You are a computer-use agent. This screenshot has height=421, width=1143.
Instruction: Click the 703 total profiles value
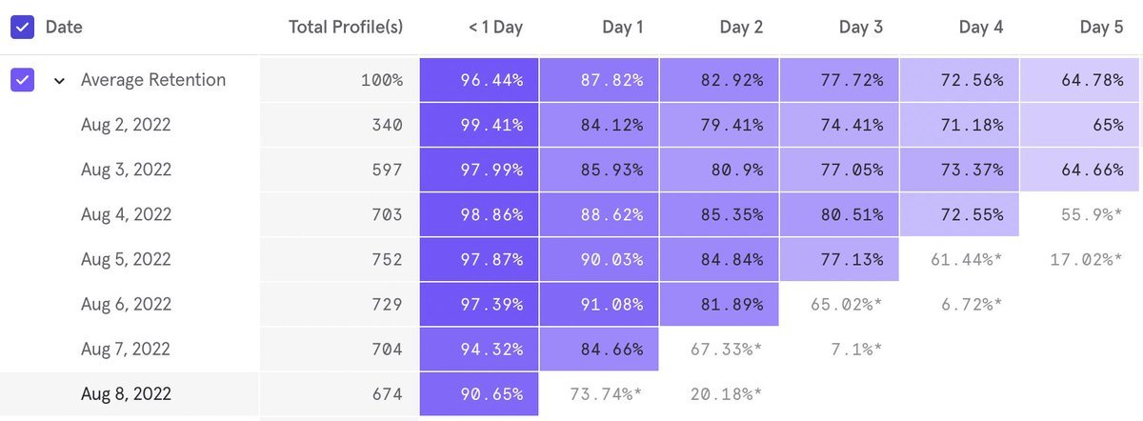(x=387, y=215)
